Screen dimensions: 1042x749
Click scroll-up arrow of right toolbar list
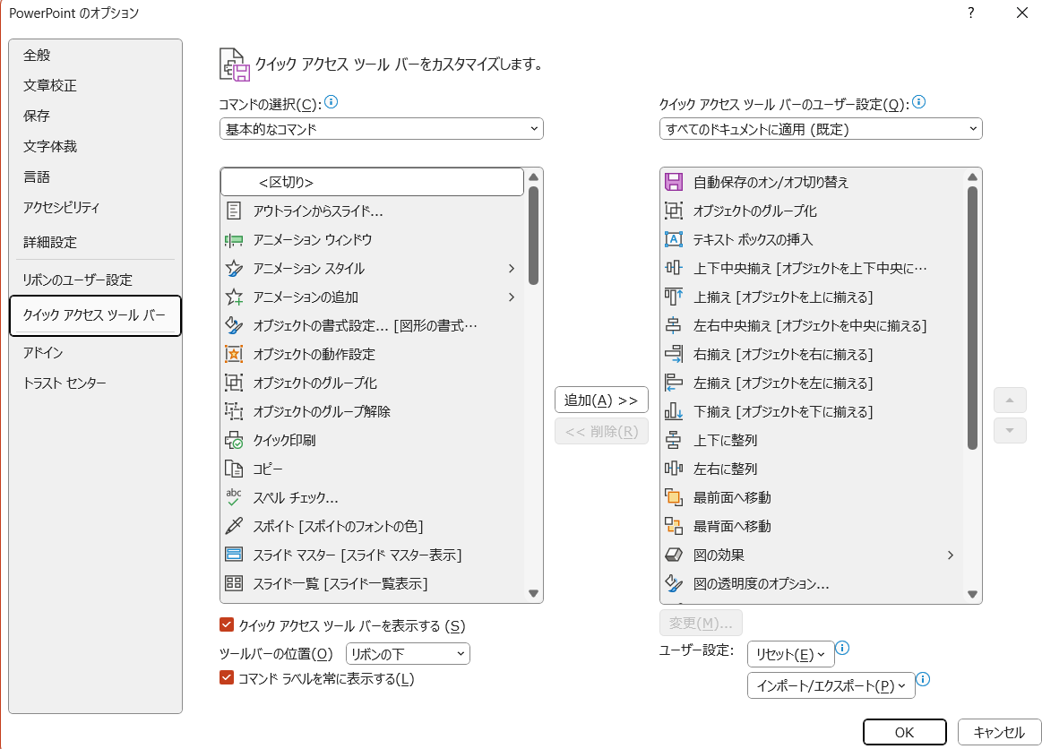tap(972, 176)
